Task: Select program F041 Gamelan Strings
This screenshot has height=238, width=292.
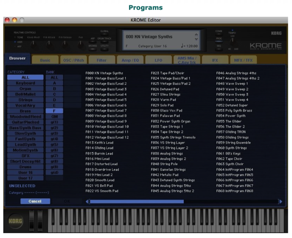Action: click(x=168, y=170)
